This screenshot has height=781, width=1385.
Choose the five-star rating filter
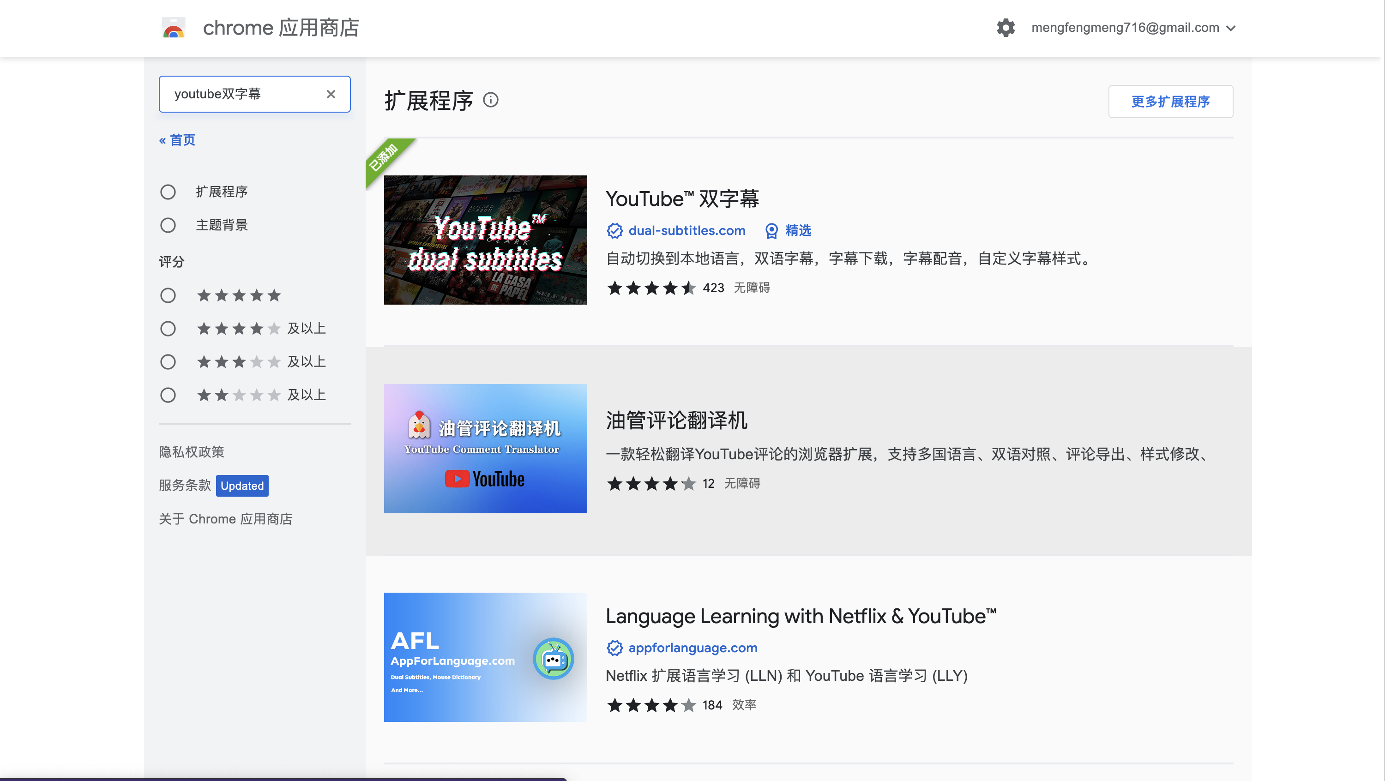169,295
